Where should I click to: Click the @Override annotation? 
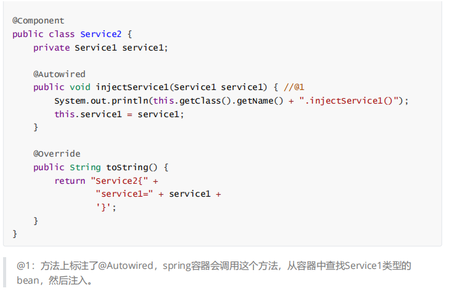click(x=57, y=154)
